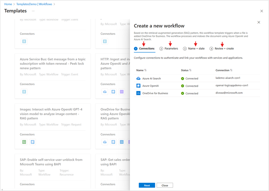Select the Azure AI Search row name
This screenshot has width=269, height=191.
click(151, 79)
